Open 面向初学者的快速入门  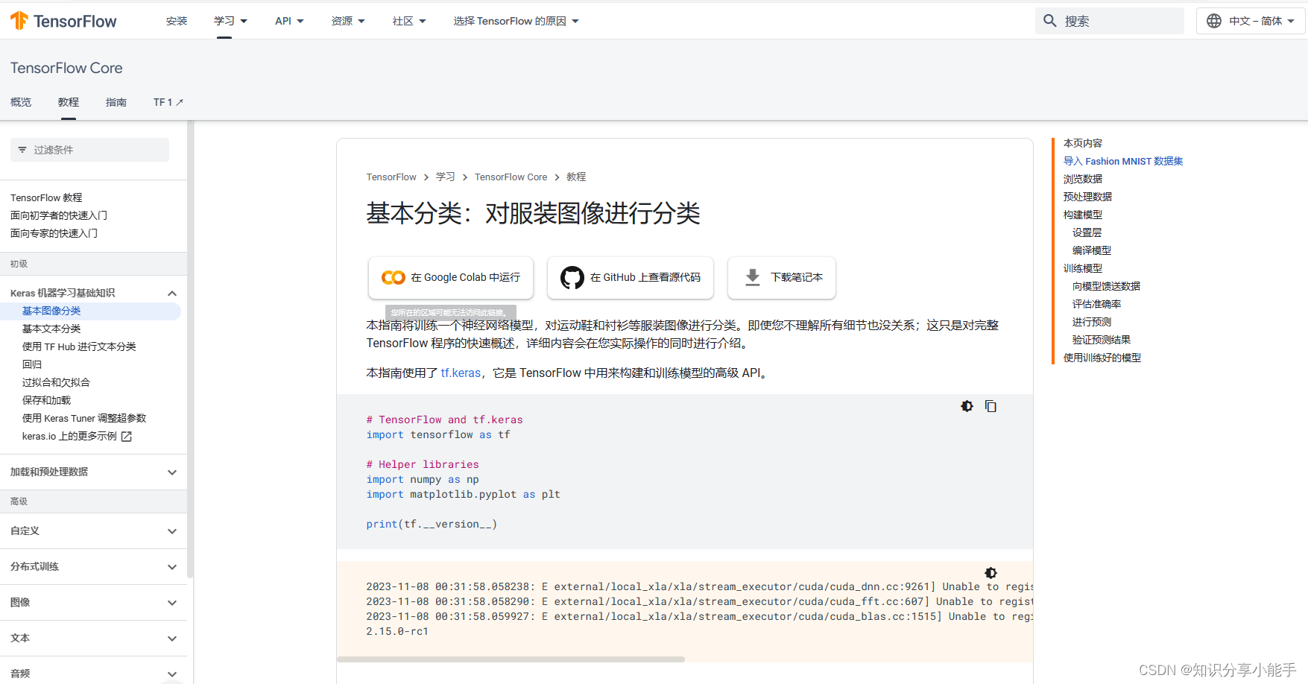click(59, 215)
